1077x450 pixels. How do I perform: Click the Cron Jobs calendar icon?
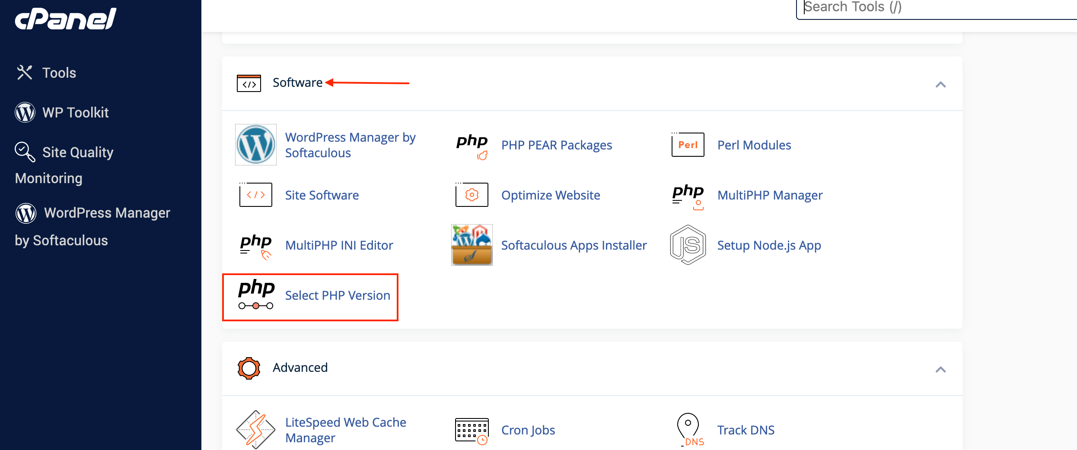coord(472,431)
